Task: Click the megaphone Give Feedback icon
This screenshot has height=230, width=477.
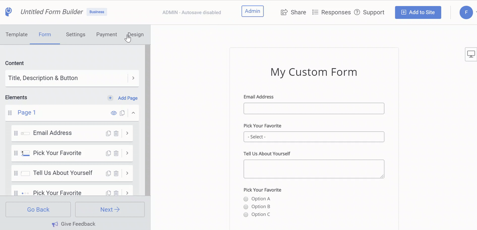Action: tap(55, 224)
